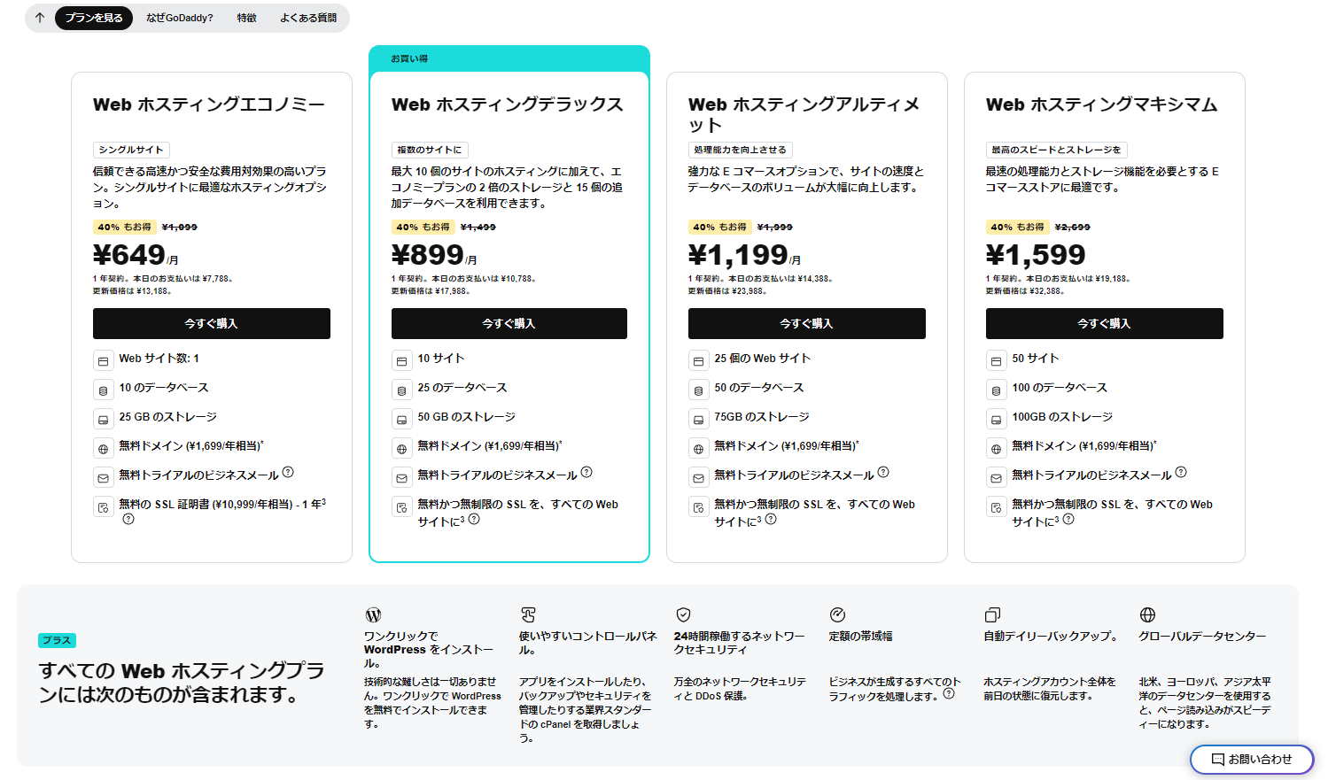Buy the Web Hosting Economy plan

[x=211, y=324]
